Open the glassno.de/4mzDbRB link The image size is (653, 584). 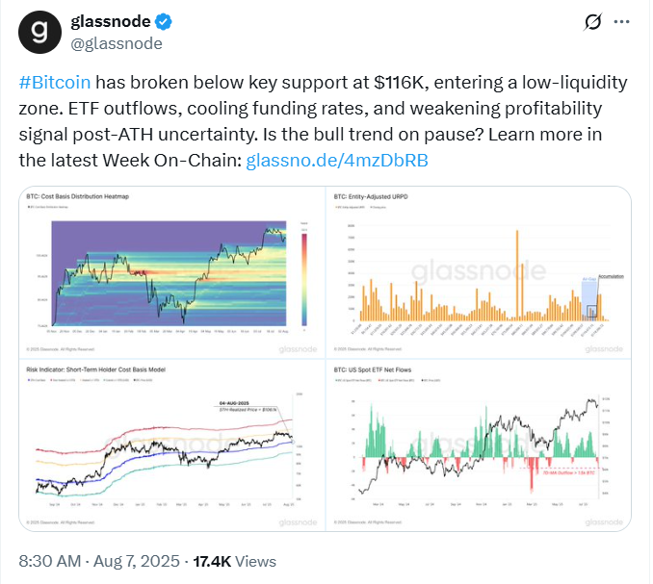point(337,160)
